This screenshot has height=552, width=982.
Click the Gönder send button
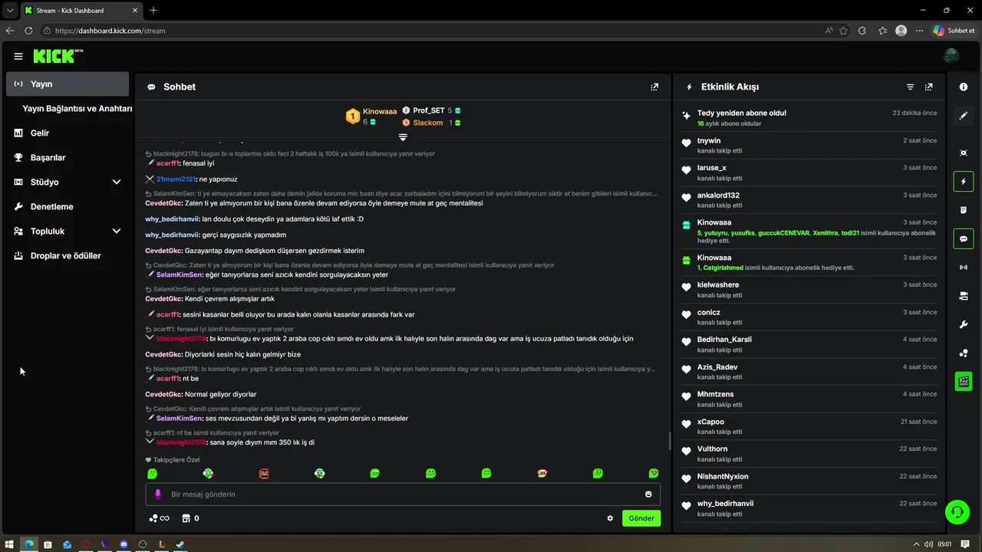(x=641, y=518)
